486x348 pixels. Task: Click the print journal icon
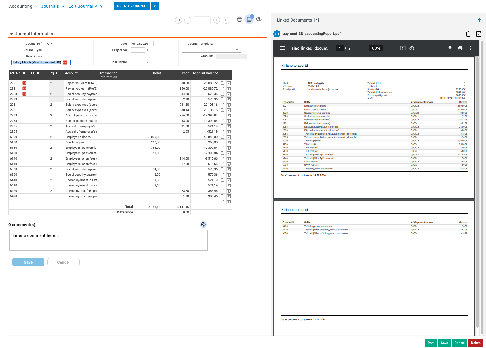(x=239, y=19)
